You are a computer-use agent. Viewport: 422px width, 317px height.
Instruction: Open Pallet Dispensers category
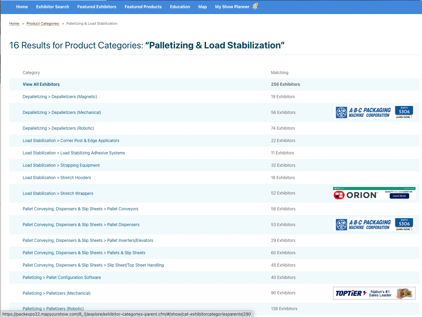click(x=81, y=224)
